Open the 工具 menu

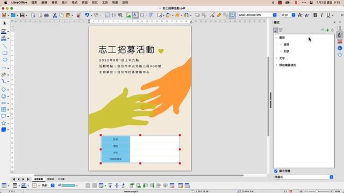pyautogui.click(x=105, y=2)
